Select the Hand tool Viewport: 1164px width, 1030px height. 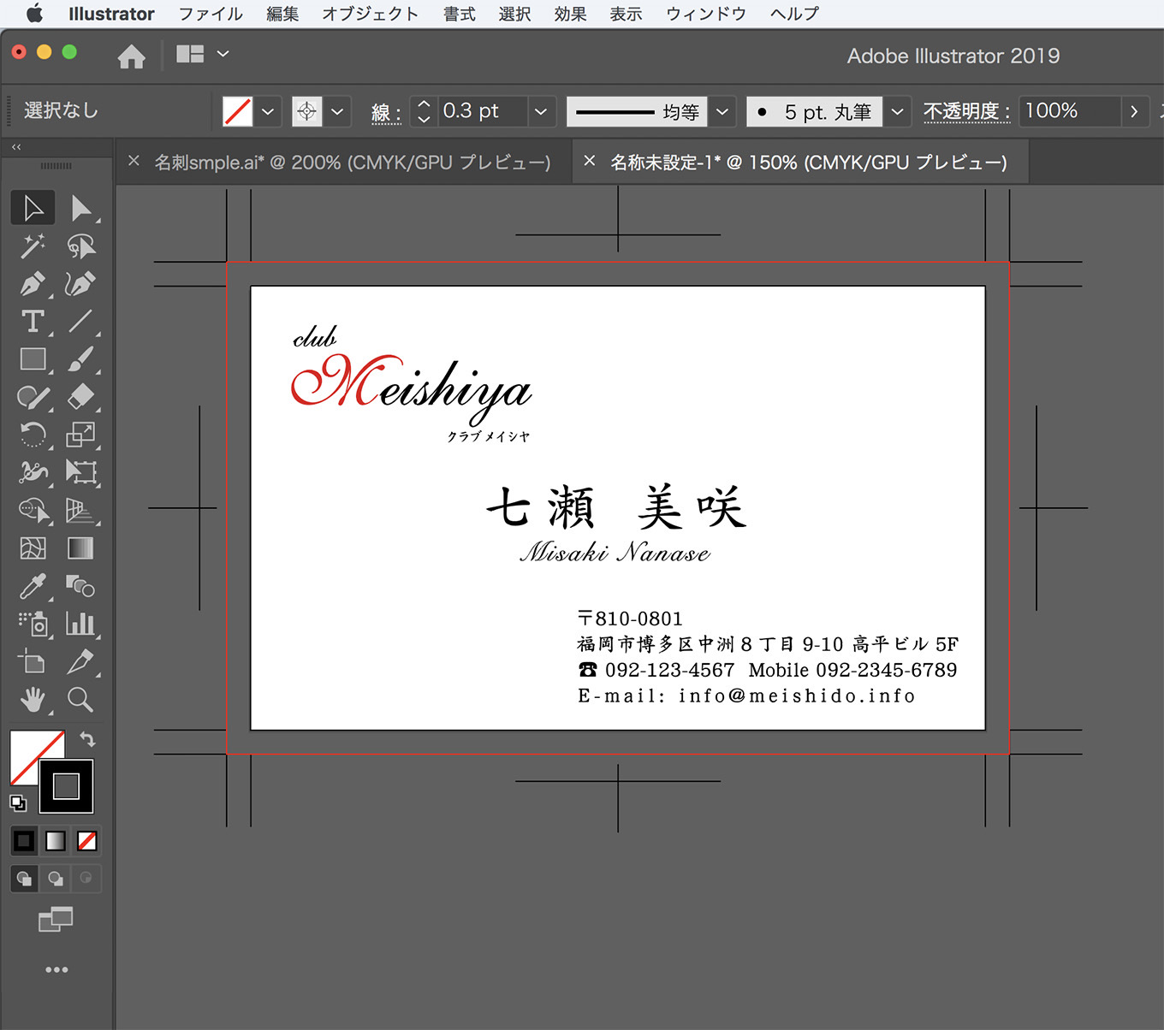pyautogui.click(x=33, y=700)
